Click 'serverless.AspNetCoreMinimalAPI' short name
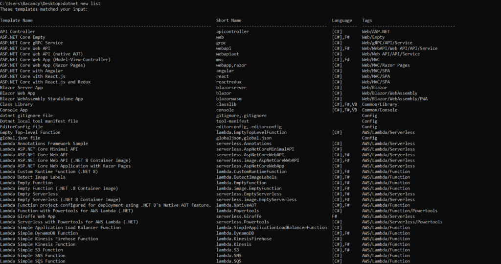501x264 pixels. click(255, 149)
